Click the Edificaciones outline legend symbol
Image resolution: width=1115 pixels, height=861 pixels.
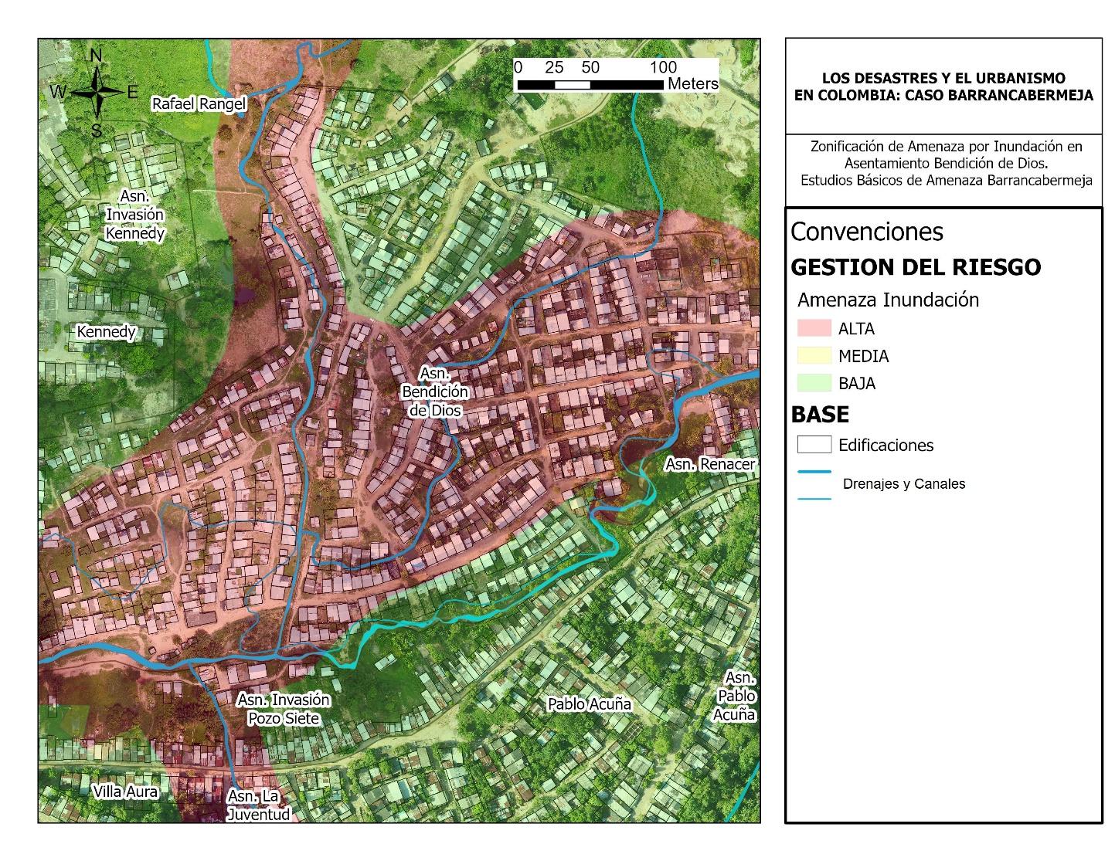[x=814, y=444]
